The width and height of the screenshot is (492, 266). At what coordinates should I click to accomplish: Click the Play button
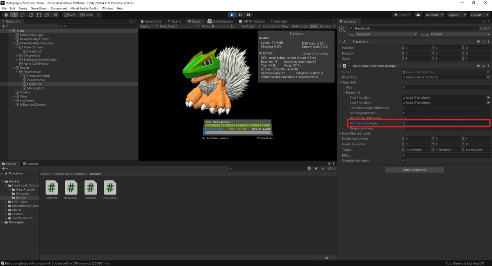[x=232, y=15]
